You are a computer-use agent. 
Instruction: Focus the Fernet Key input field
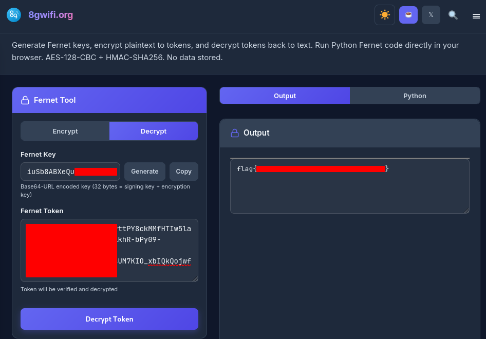pos(70,172)
